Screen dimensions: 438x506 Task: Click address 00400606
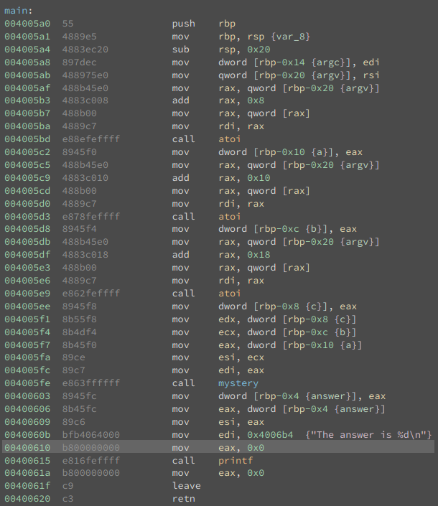(x=27, y=409)
